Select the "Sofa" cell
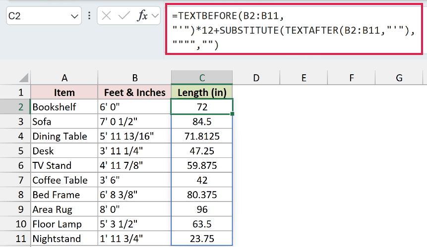The image size is (427, 247). pos(64,121)
